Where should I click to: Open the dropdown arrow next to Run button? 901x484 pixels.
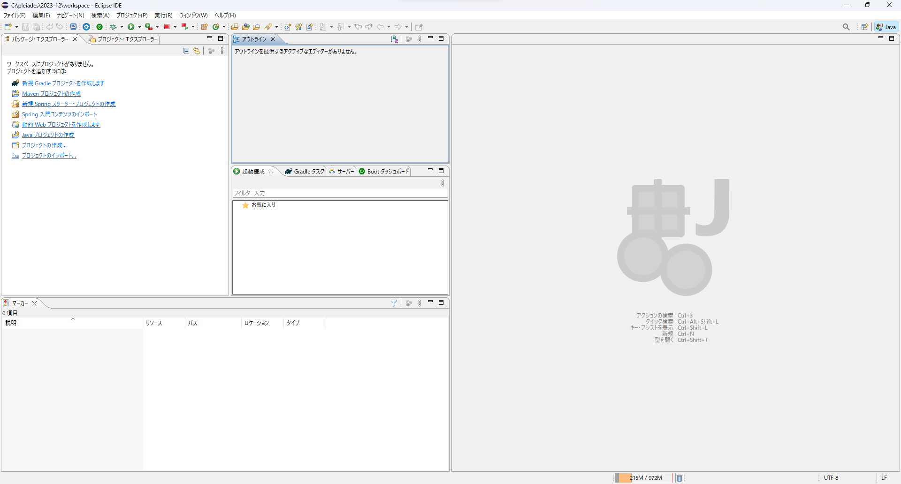click(139, 27)
